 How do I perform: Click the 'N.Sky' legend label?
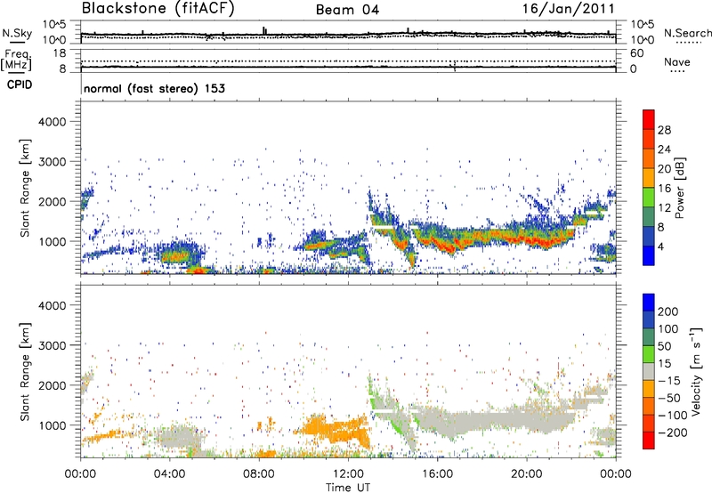[x=17, y=33]
